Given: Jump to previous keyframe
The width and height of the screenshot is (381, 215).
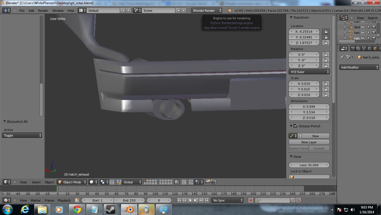Looking at the screenshot, I should [x=184, y=200].
